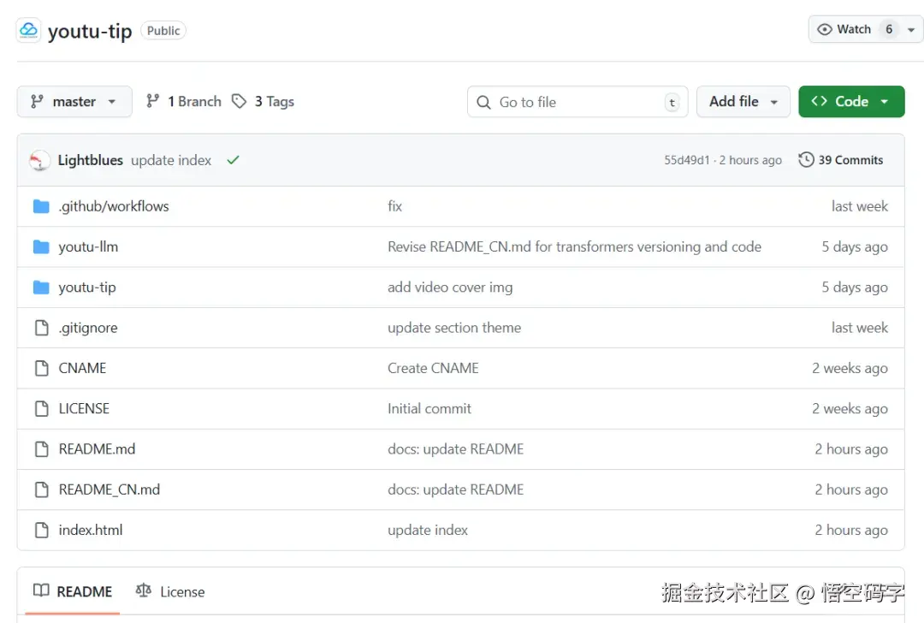Open the 'Initial commit' message

pos(429,409)
